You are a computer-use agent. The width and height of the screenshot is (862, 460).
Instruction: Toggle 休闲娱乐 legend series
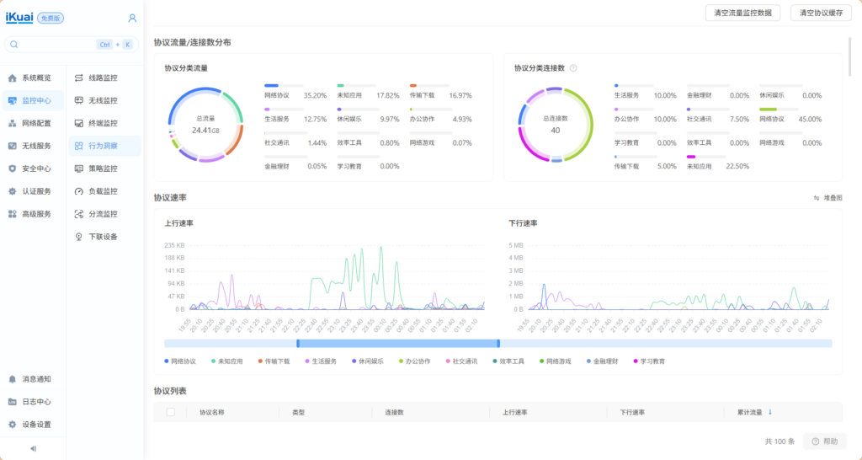pos(367,361)
